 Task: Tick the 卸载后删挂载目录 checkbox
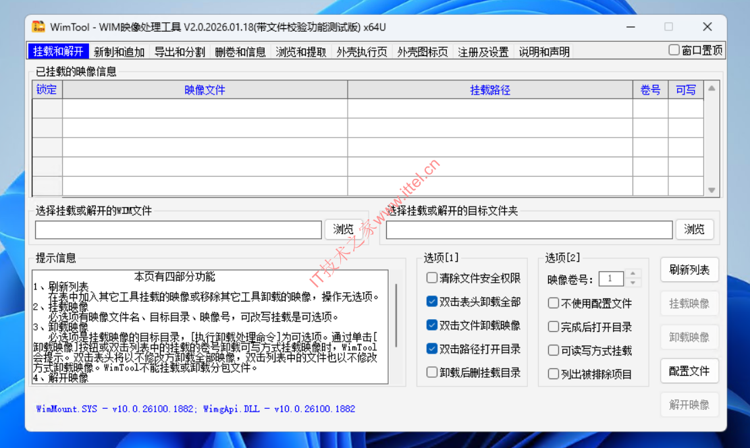[x=432, y=372]
